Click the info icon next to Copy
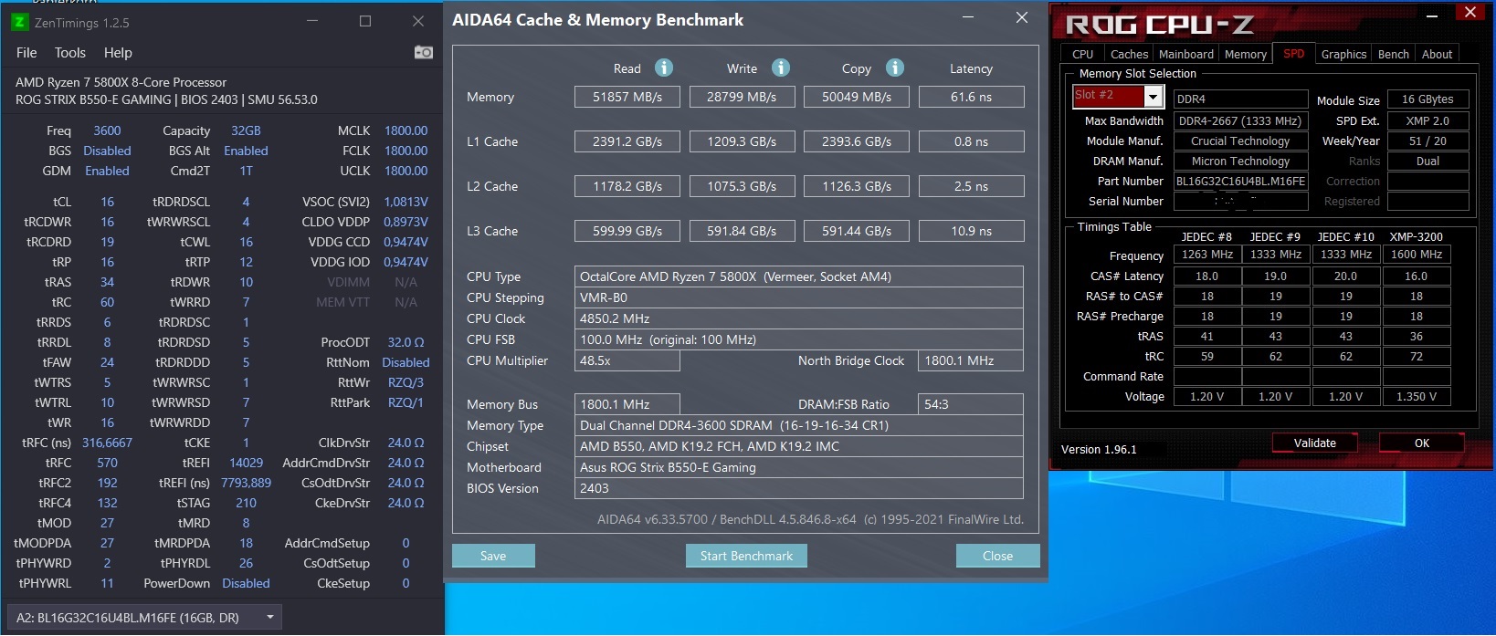1496x636 pixels. pyautogui.click(x=895, y=68)
